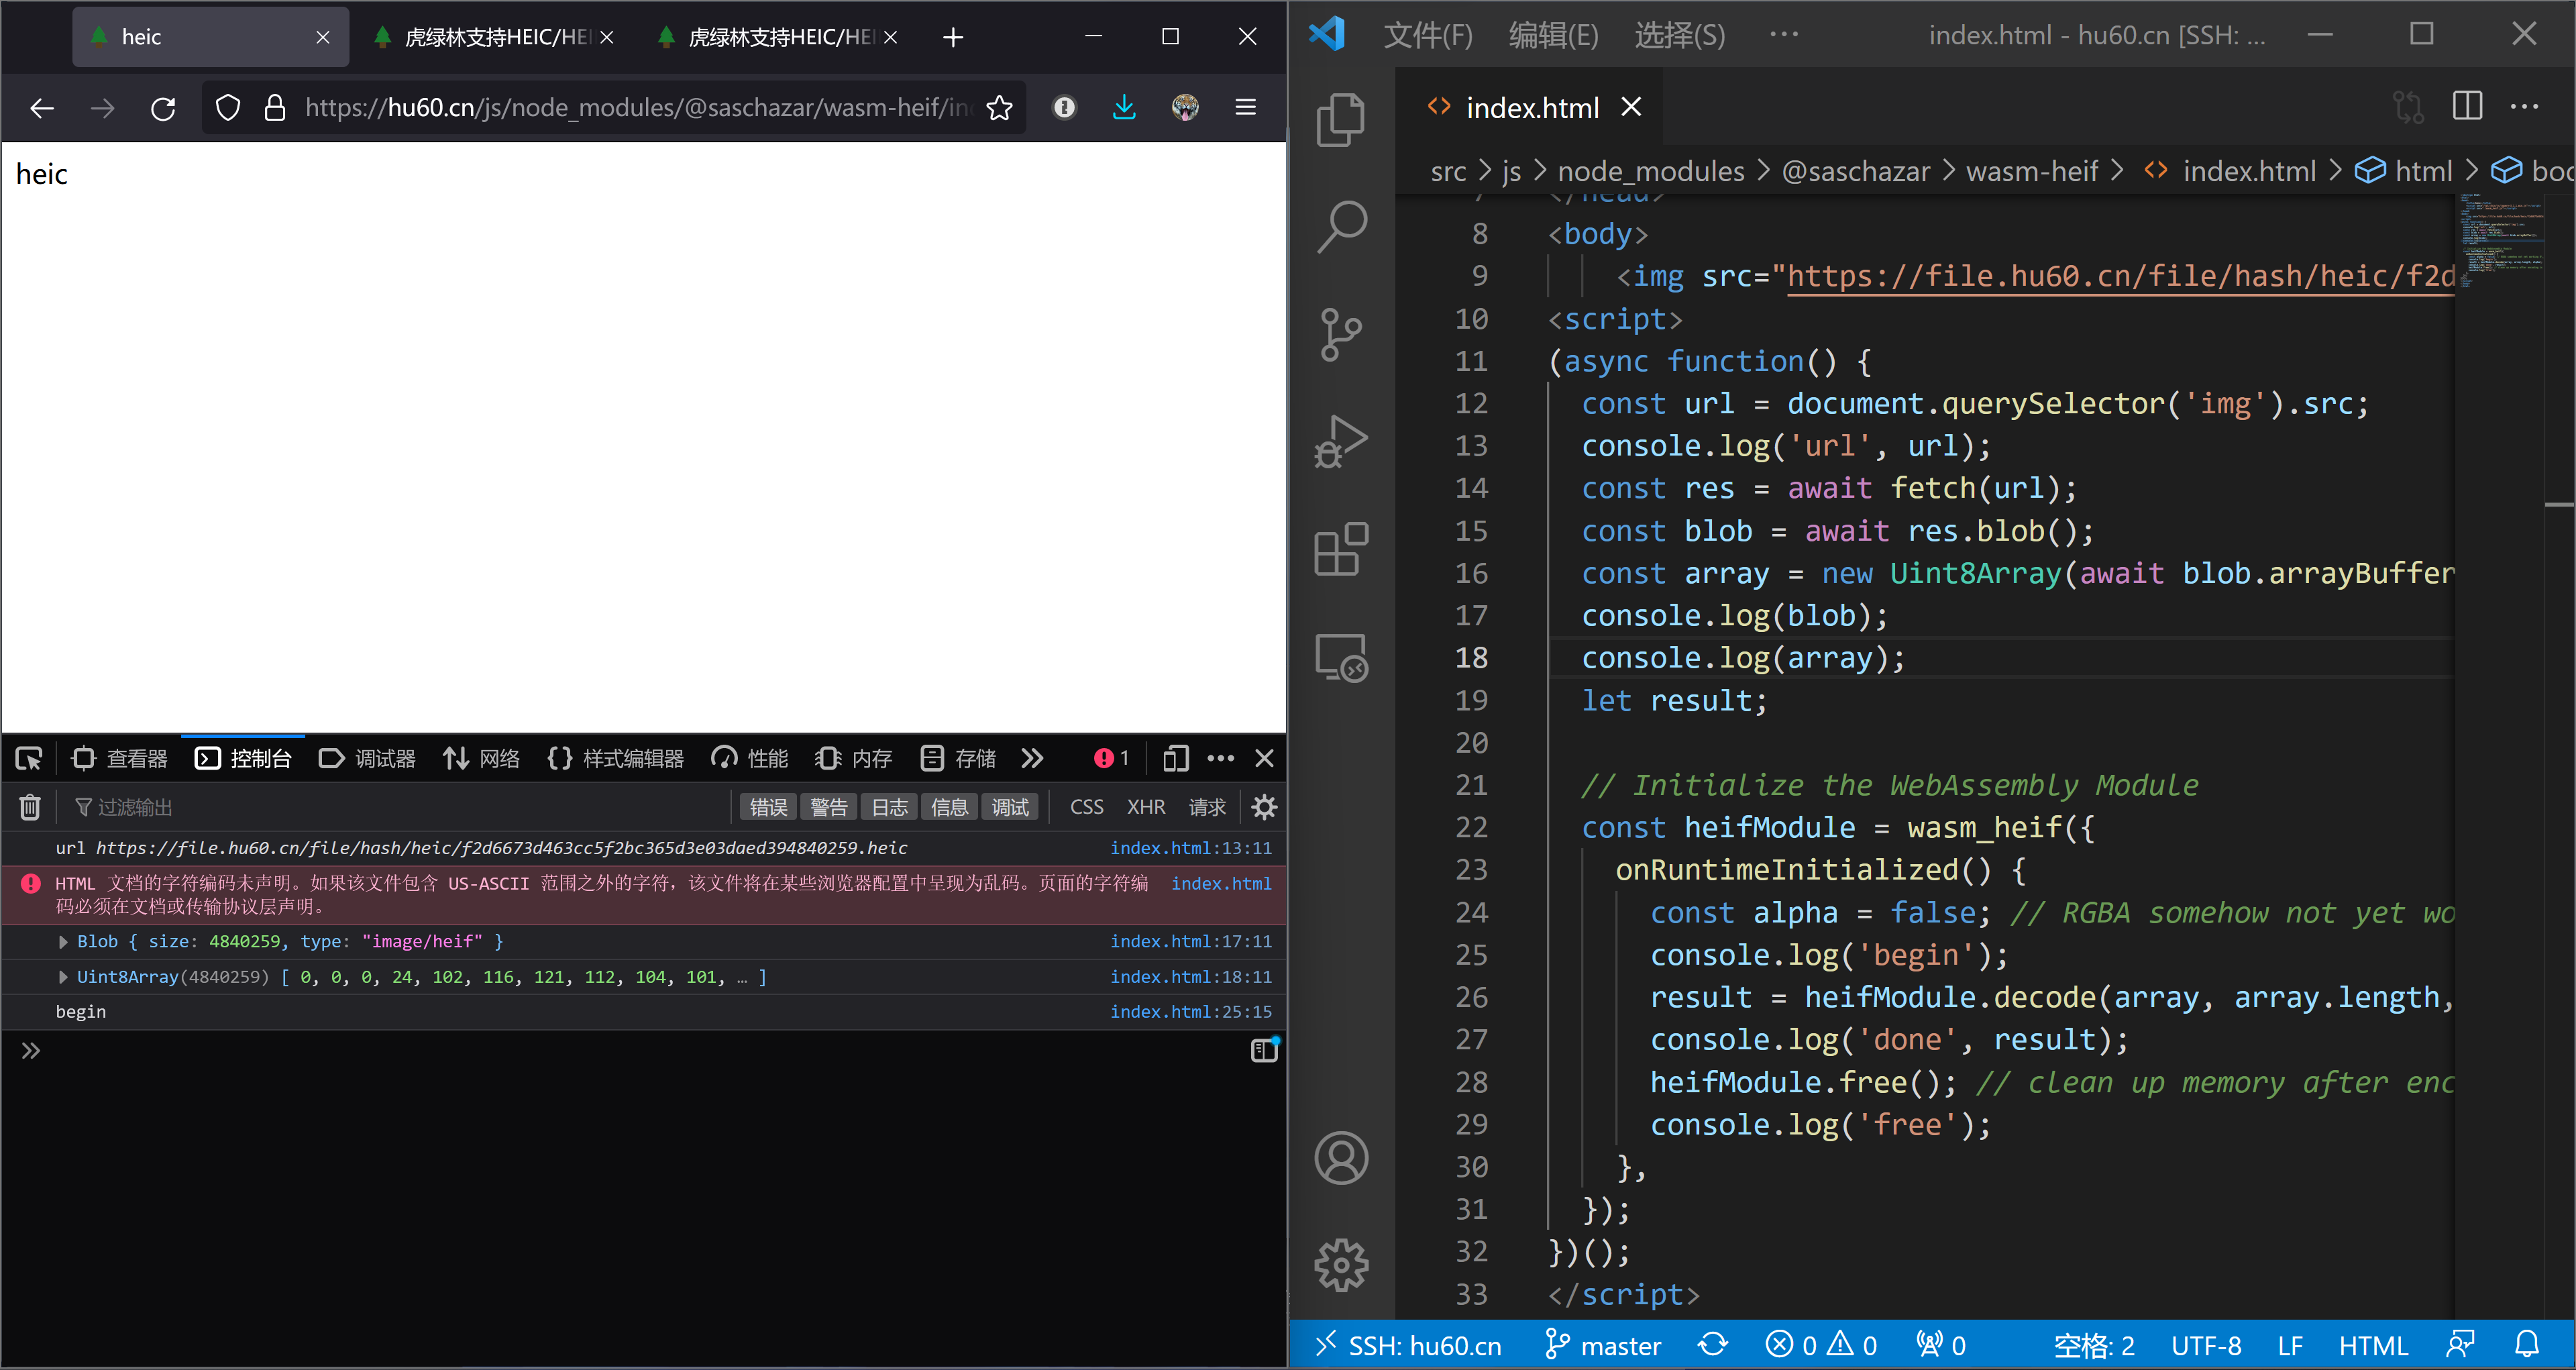The width and height of the screenshot is (2576, 1370).
Task: Open the Extensions view
Action: tap(1340, 549)
